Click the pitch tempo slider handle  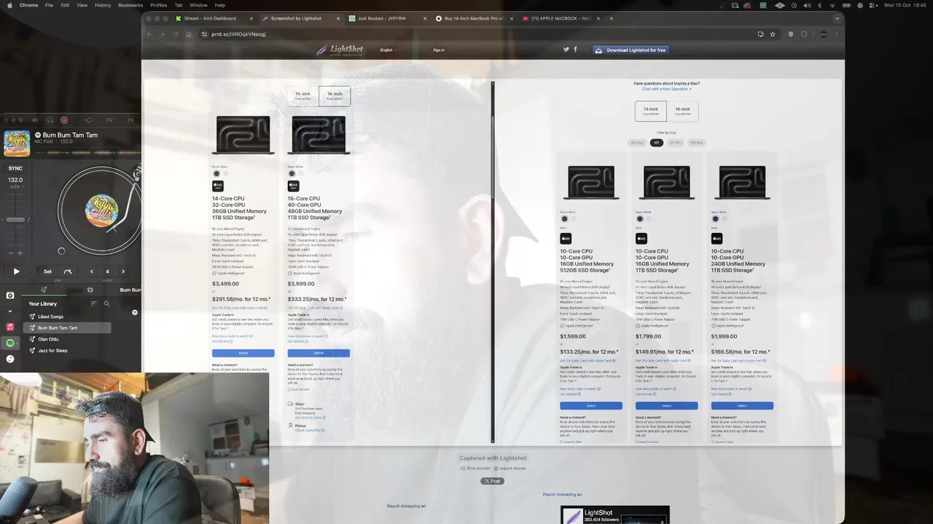click(x=15, y=220)
